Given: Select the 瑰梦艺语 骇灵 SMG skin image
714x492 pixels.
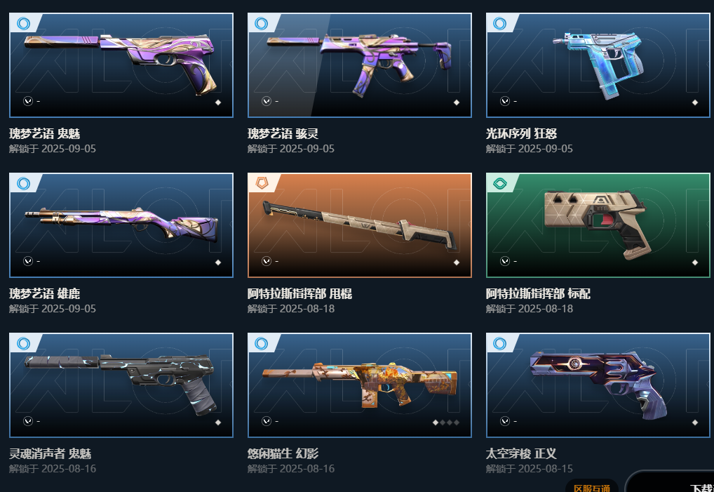Looking at the screenshot, I should pos(360,65).
